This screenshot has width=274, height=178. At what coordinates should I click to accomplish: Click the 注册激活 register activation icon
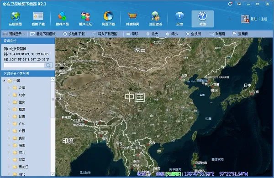pos(155,16)
